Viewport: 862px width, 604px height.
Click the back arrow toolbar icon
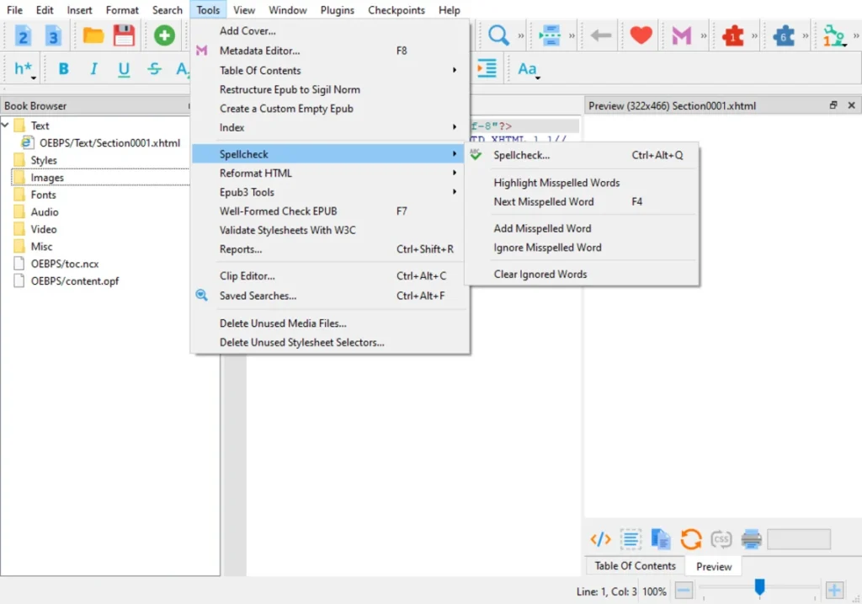[601, 35]
